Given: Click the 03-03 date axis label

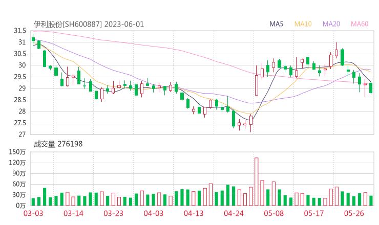Looking at the screenshot, I should 33,213.
